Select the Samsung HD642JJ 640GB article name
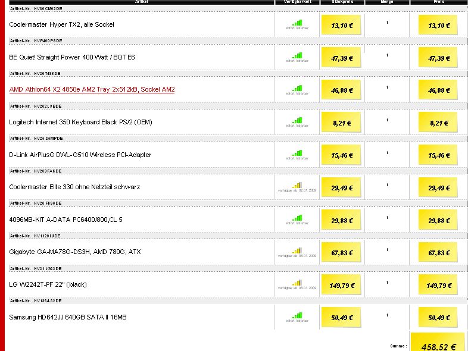The width and height of the screenshot is (468, 351). point(68,317)
